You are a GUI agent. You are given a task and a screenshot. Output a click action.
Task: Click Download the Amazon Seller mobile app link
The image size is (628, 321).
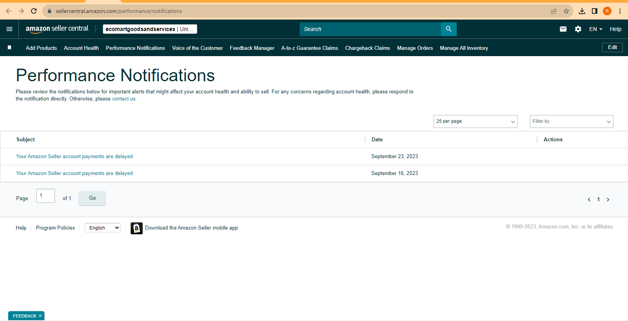tap(191, 228)
